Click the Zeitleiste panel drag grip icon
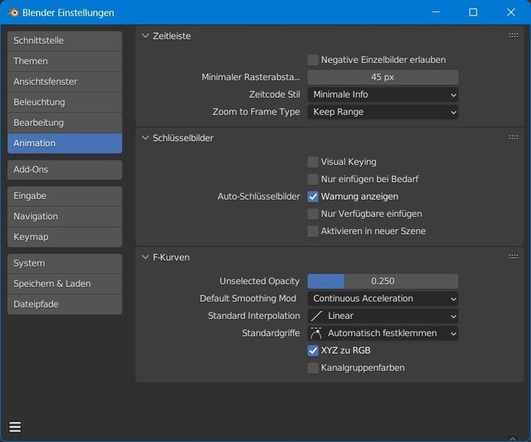531x442 pixels. pyautogui.click(x=513, y=35)
